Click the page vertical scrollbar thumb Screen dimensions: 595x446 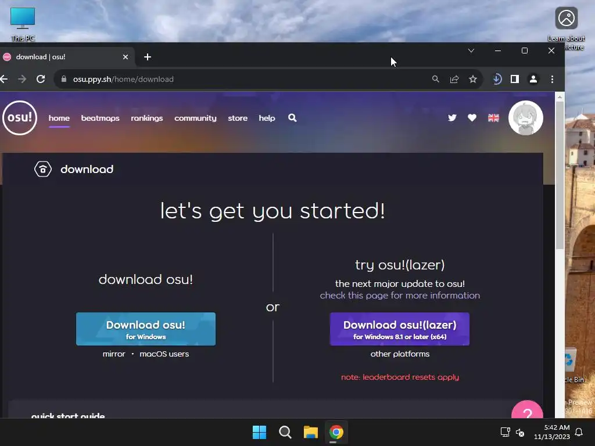click(560, 175)
